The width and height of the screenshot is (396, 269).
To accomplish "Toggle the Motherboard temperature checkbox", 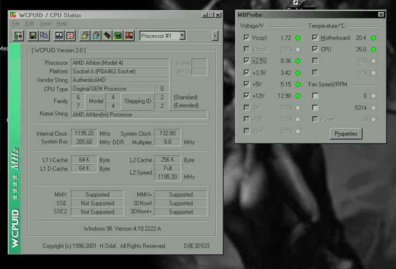I will [x=315, y=38].
